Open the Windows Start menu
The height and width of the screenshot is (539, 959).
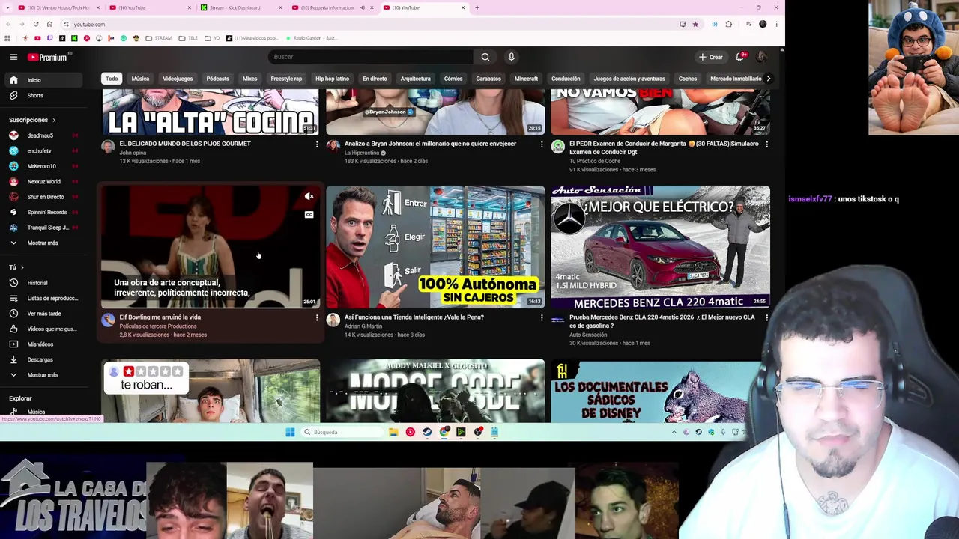[x=290, y=432]
